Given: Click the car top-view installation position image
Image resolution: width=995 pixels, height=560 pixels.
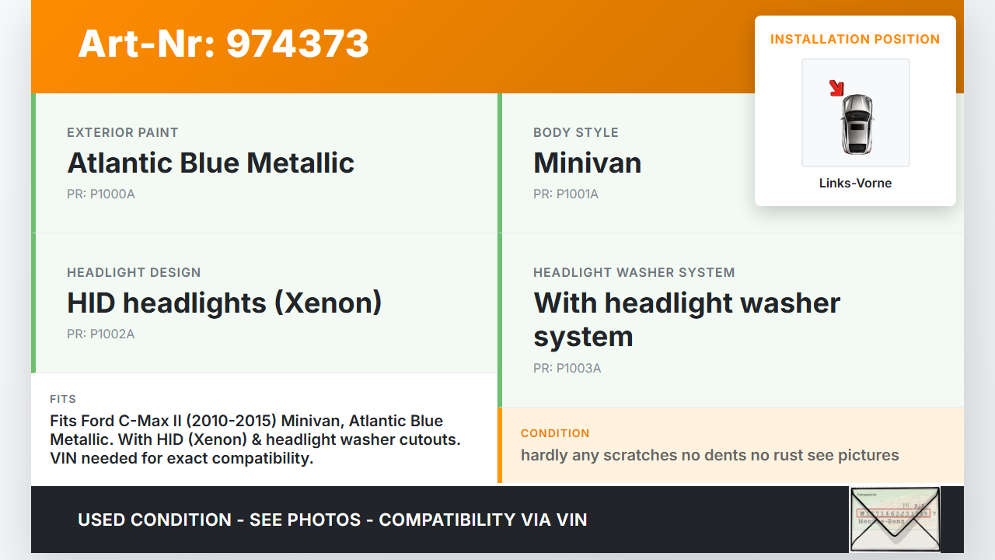Looking at the screenshot, I should click(x=856, y=113).
